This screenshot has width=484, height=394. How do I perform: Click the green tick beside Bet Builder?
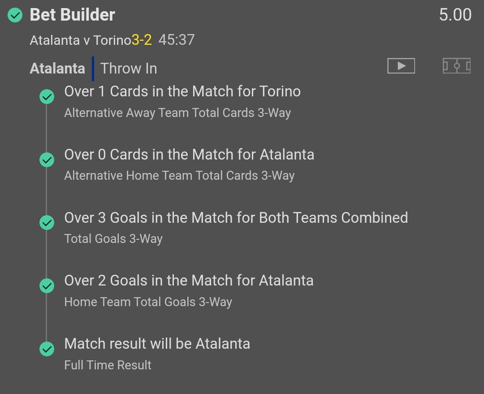[15, 15]
